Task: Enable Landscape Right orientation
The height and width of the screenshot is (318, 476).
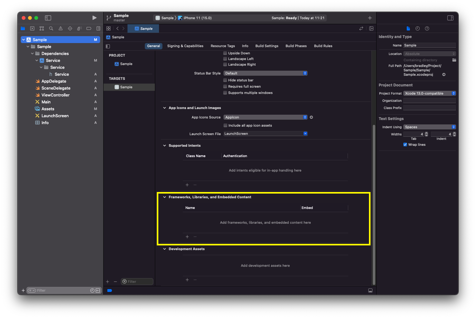Action: click(225, 64)
